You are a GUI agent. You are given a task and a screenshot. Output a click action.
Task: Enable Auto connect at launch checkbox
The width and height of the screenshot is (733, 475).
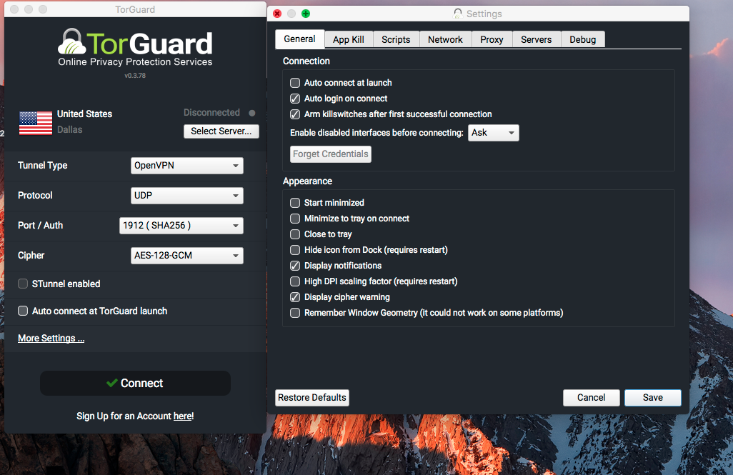pyautogui.click(x=295, y=83)
